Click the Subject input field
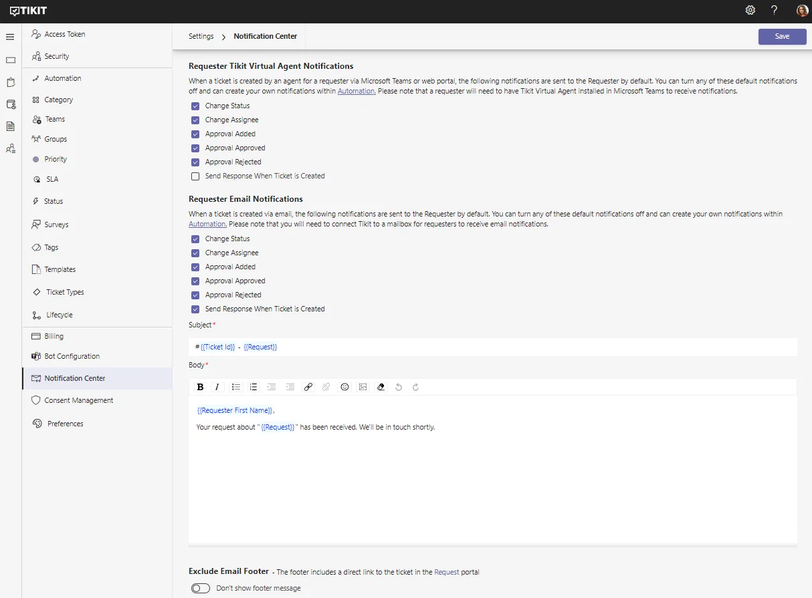This screenshot has width=812, height=598. tap(493, 347)
